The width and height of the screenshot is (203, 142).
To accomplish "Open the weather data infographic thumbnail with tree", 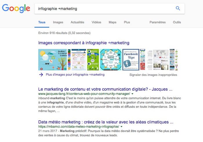I will coord(52,60).
